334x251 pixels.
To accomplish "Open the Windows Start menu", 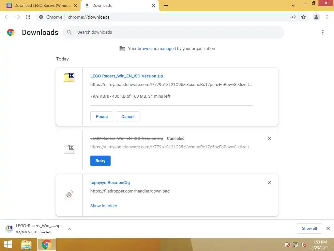I will pos(8,244).
